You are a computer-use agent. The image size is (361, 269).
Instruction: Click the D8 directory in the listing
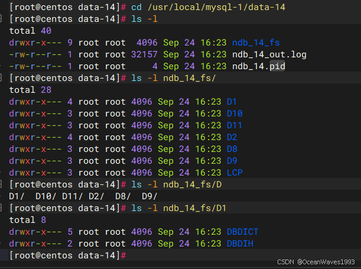(x=232, y=149)
